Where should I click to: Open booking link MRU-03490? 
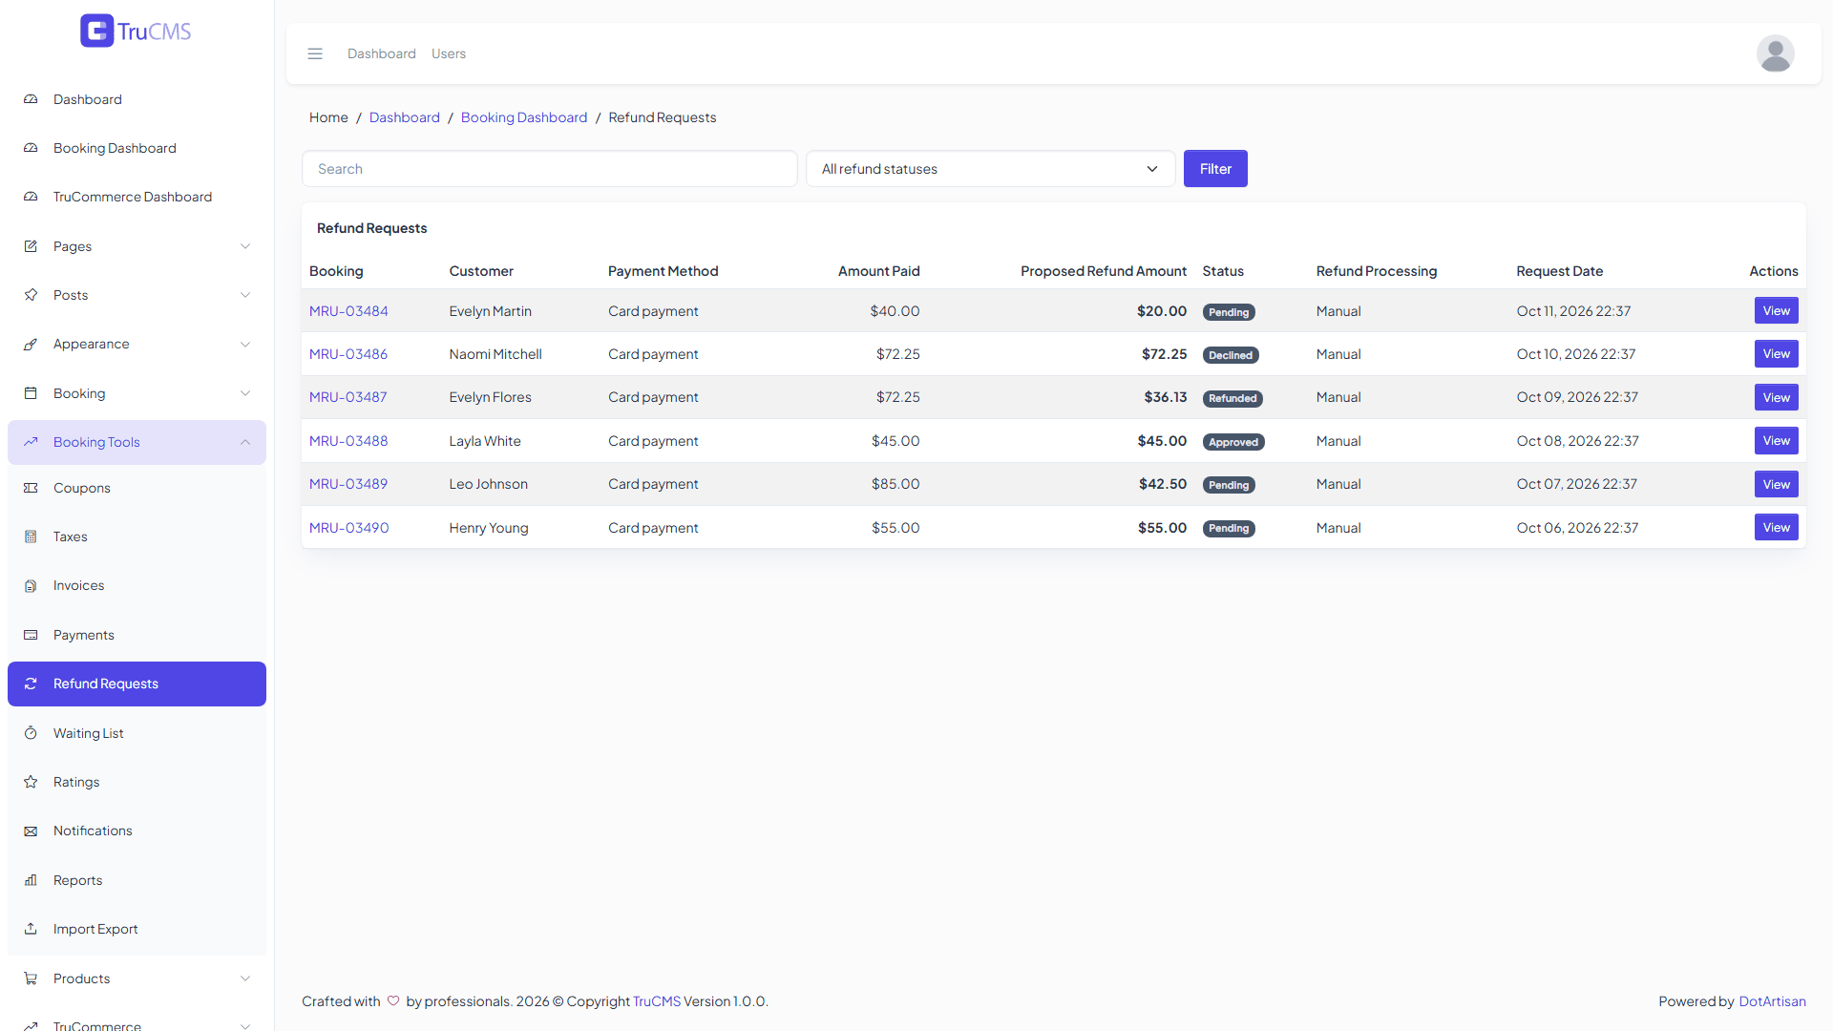pos(348,528)
